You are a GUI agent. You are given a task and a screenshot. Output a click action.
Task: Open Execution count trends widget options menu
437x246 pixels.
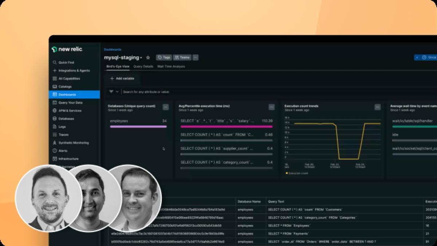point(377,107)
